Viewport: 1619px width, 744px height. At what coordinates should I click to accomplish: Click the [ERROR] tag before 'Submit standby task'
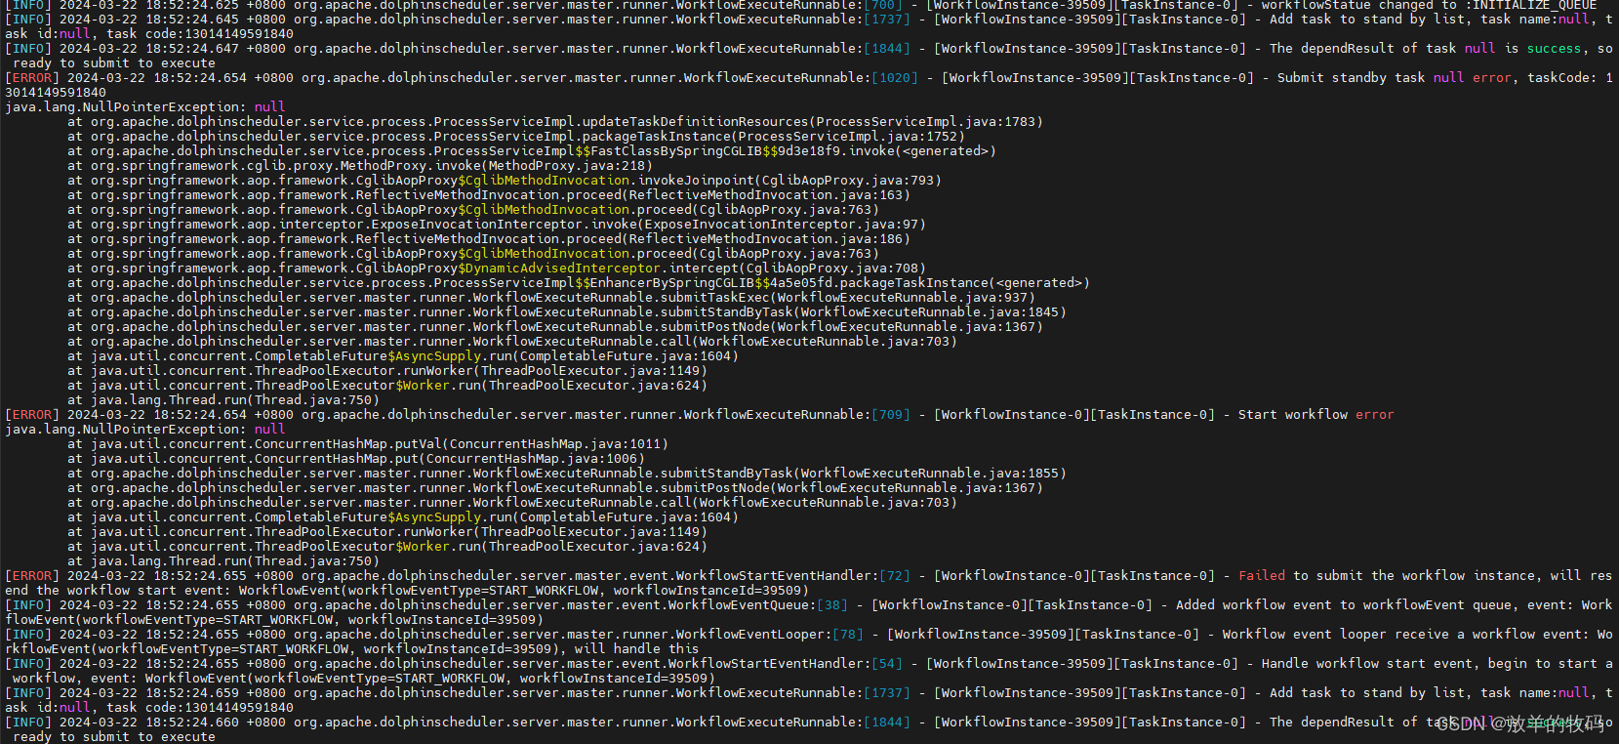coord(32,77)
